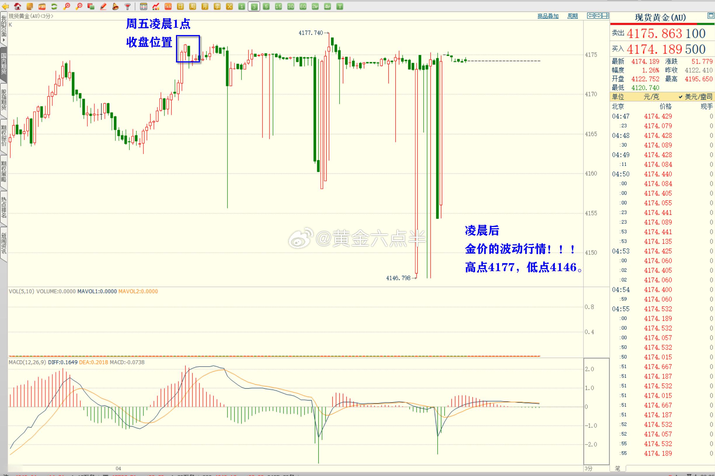Select 30-minute period
The width and height of the screenshot is (715, 476).
pos(291,6)
